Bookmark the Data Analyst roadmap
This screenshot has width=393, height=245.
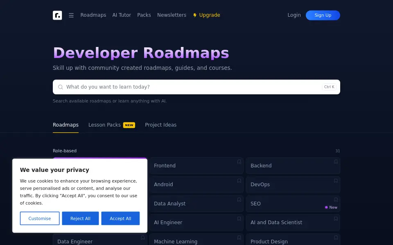tap(239, 200)
